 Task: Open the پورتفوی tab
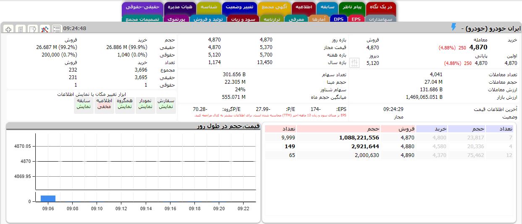pos(176,19)
